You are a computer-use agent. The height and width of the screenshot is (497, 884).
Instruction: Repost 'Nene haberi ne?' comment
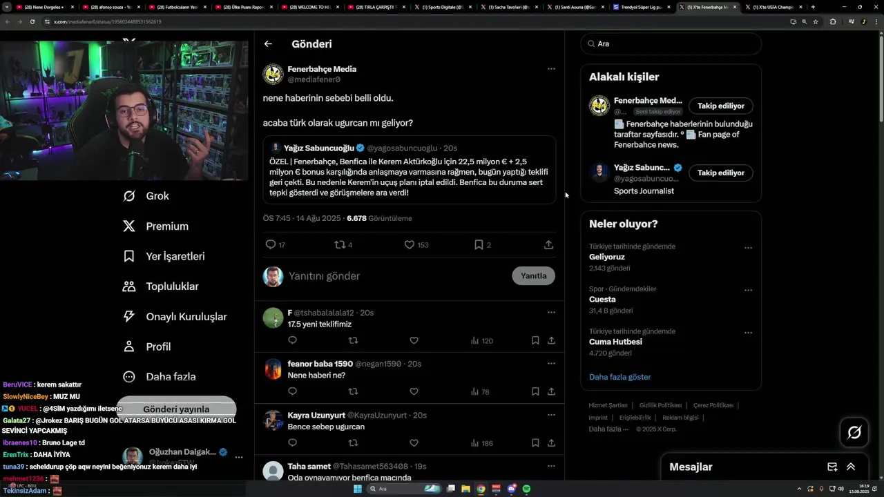point(353,391)
